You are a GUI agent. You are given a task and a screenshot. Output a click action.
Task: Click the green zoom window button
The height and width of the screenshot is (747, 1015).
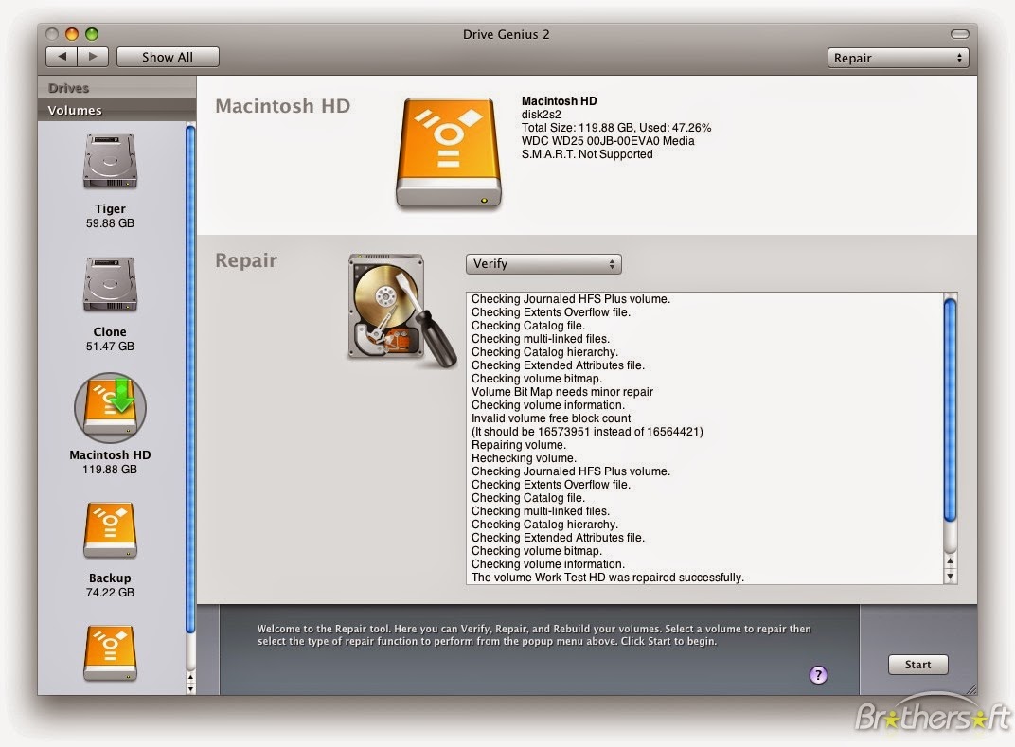coord(92,34)
